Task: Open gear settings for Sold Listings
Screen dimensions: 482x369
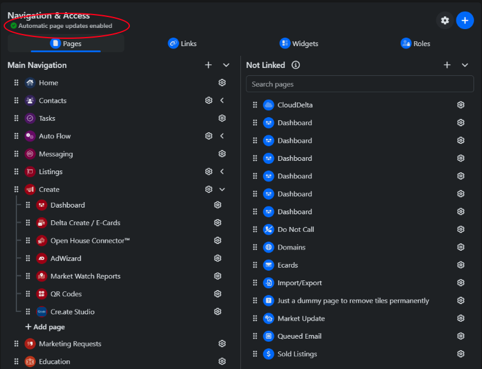Action: coord(461,354)
